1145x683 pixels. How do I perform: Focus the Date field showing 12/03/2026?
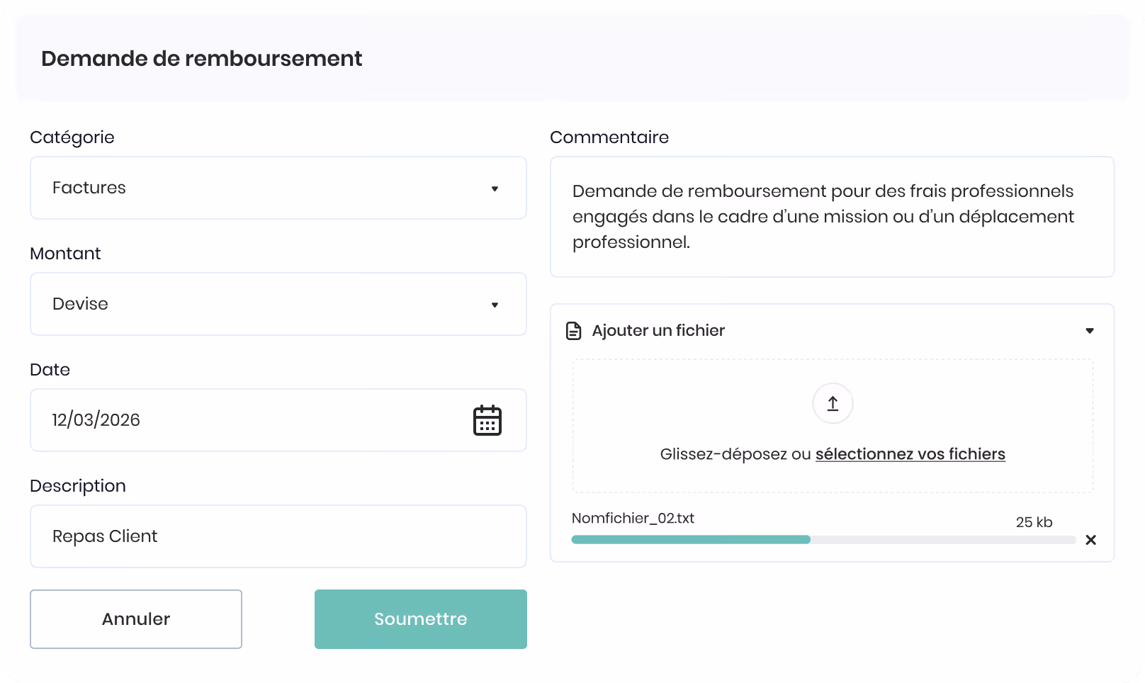tap(278, 420)
